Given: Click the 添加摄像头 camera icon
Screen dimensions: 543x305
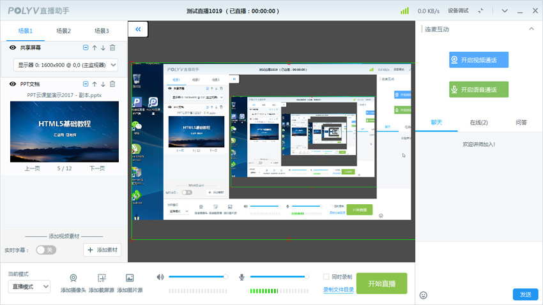Looking at the screenshot, I should pyautogui.click(x=73, y=278).
